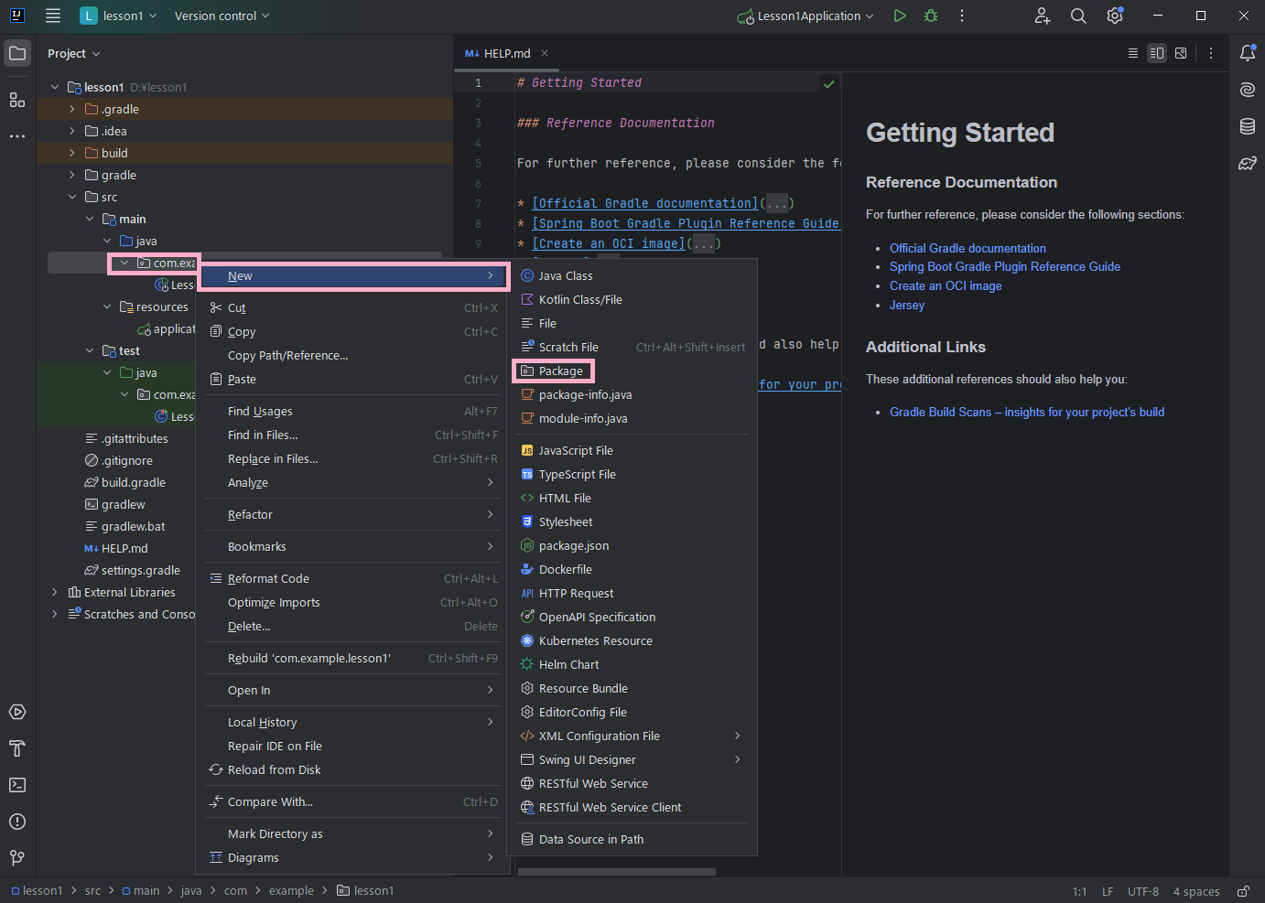The image size is (1265, 903).
Task: Show more tool windows ellipsis icon
Action: [x=17, y=136]
